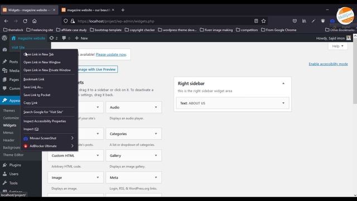Screen dimensions: 357x201
Task: Reload the page with refresh icon
Action: coord(25,21)
